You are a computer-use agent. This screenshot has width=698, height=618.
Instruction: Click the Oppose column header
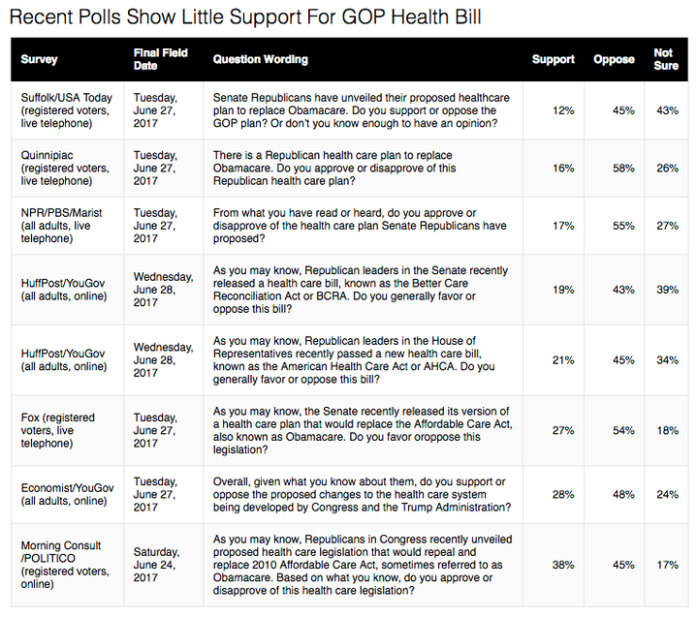click(614, 59)
